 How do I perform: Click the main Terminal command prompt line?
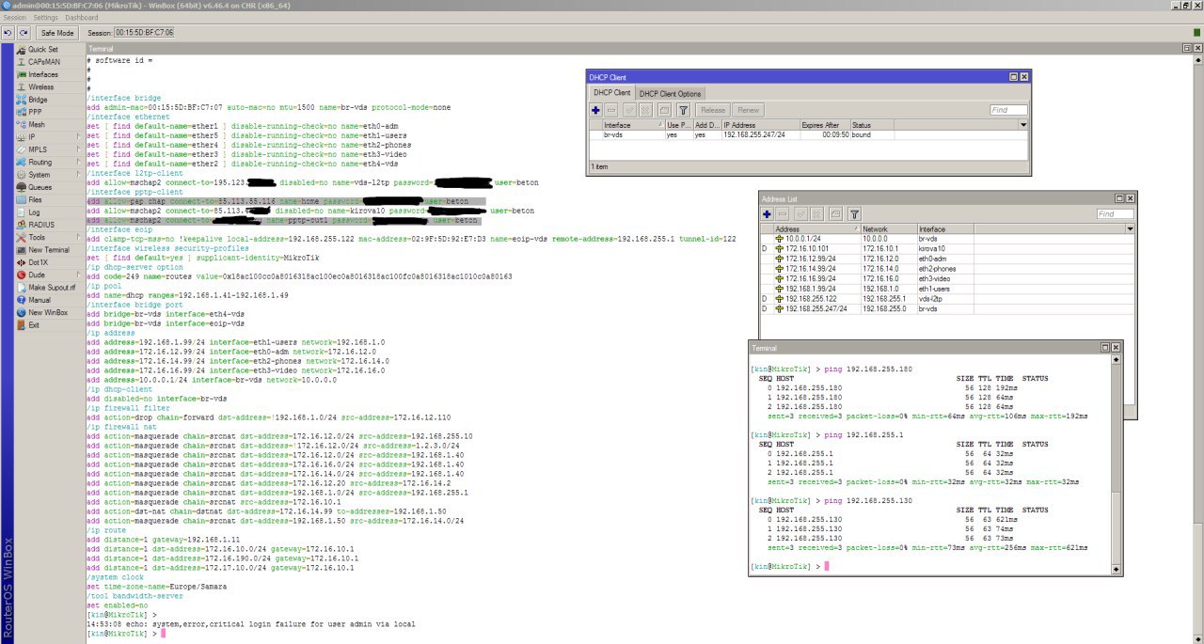126,634
